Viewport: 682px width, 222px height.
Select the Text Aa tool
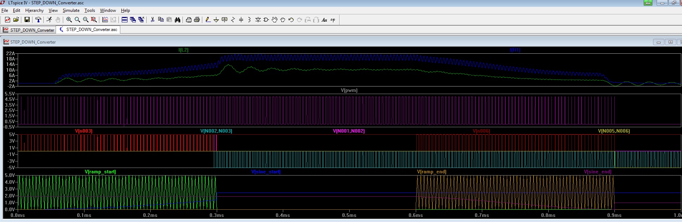pyautogui.click(x=324, y=20)
